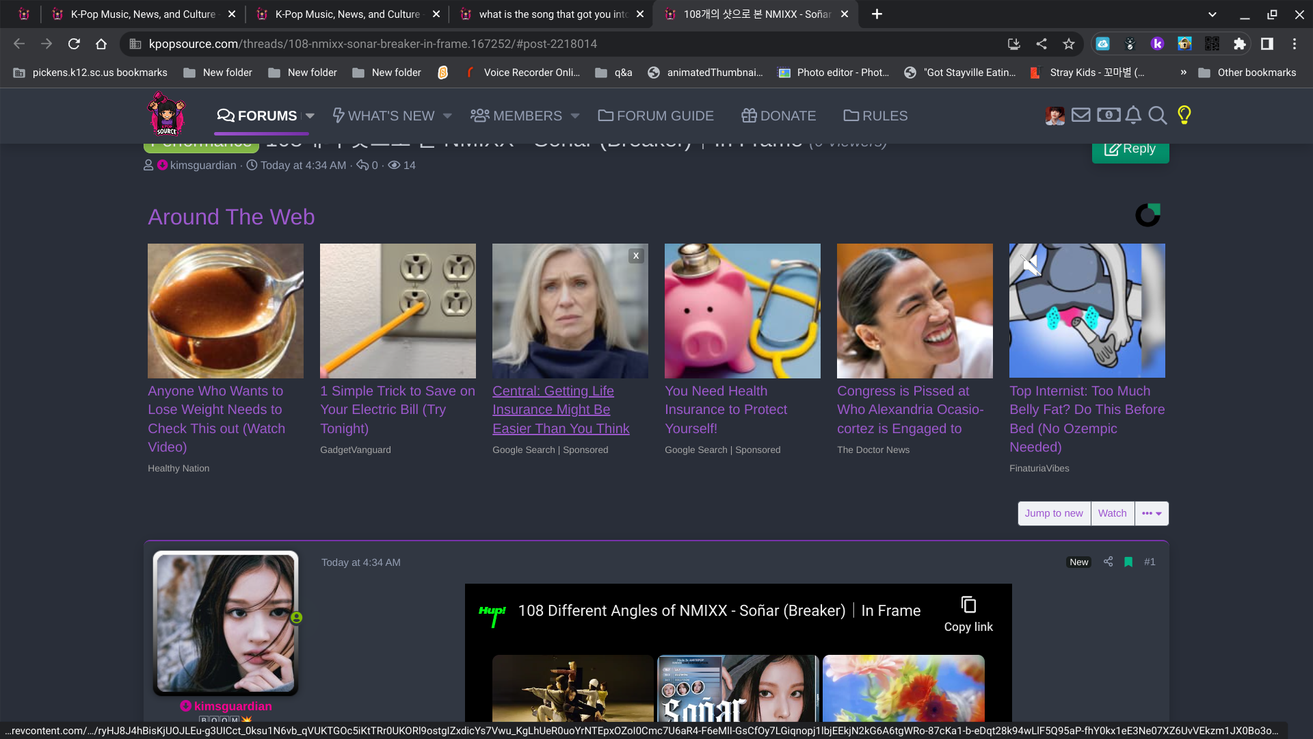Click the Watch thread button
The image size is (1313, 739).
pyautogui.click(x=1113, y=513)
